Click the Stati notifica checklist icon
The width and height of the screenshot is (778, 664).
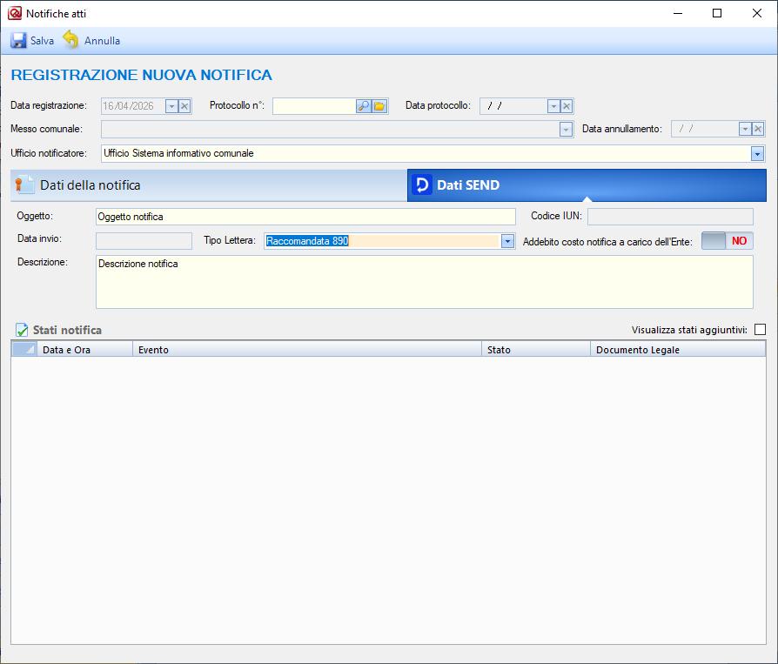click(x=22, y=331)
